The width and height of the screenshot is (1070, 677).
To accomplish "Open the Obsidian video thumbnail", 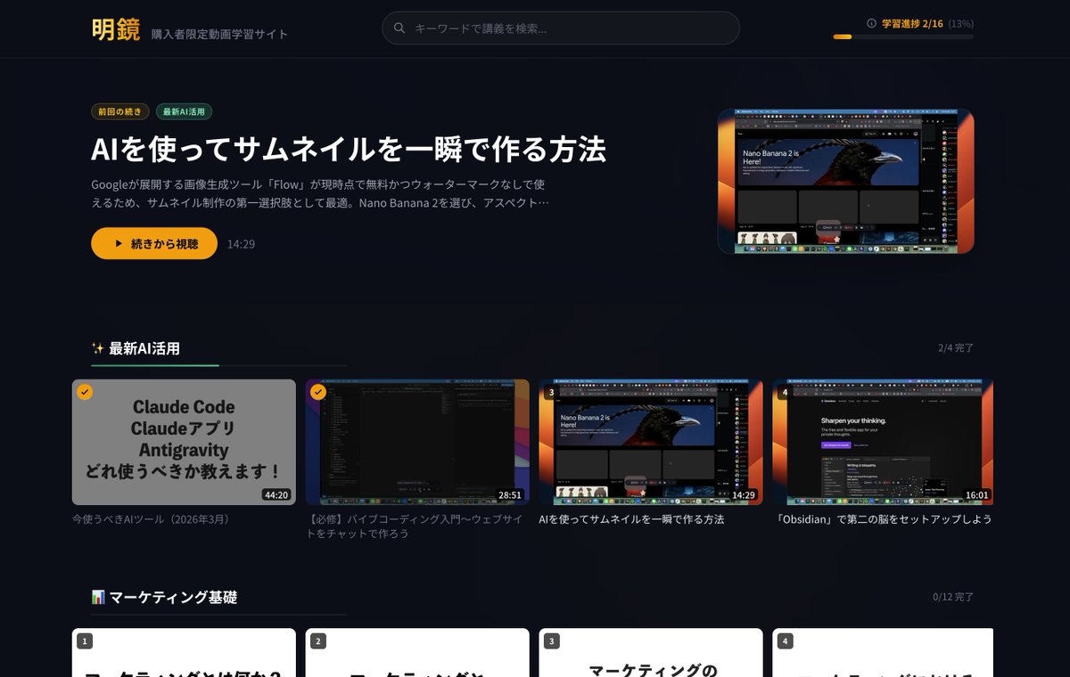I will point(883,443).
